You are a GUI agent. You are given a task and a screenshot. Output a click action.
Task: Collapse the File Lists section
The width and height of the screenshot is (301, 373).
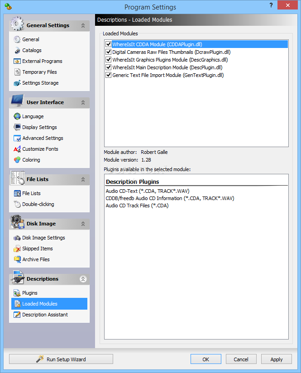point(83,179)
